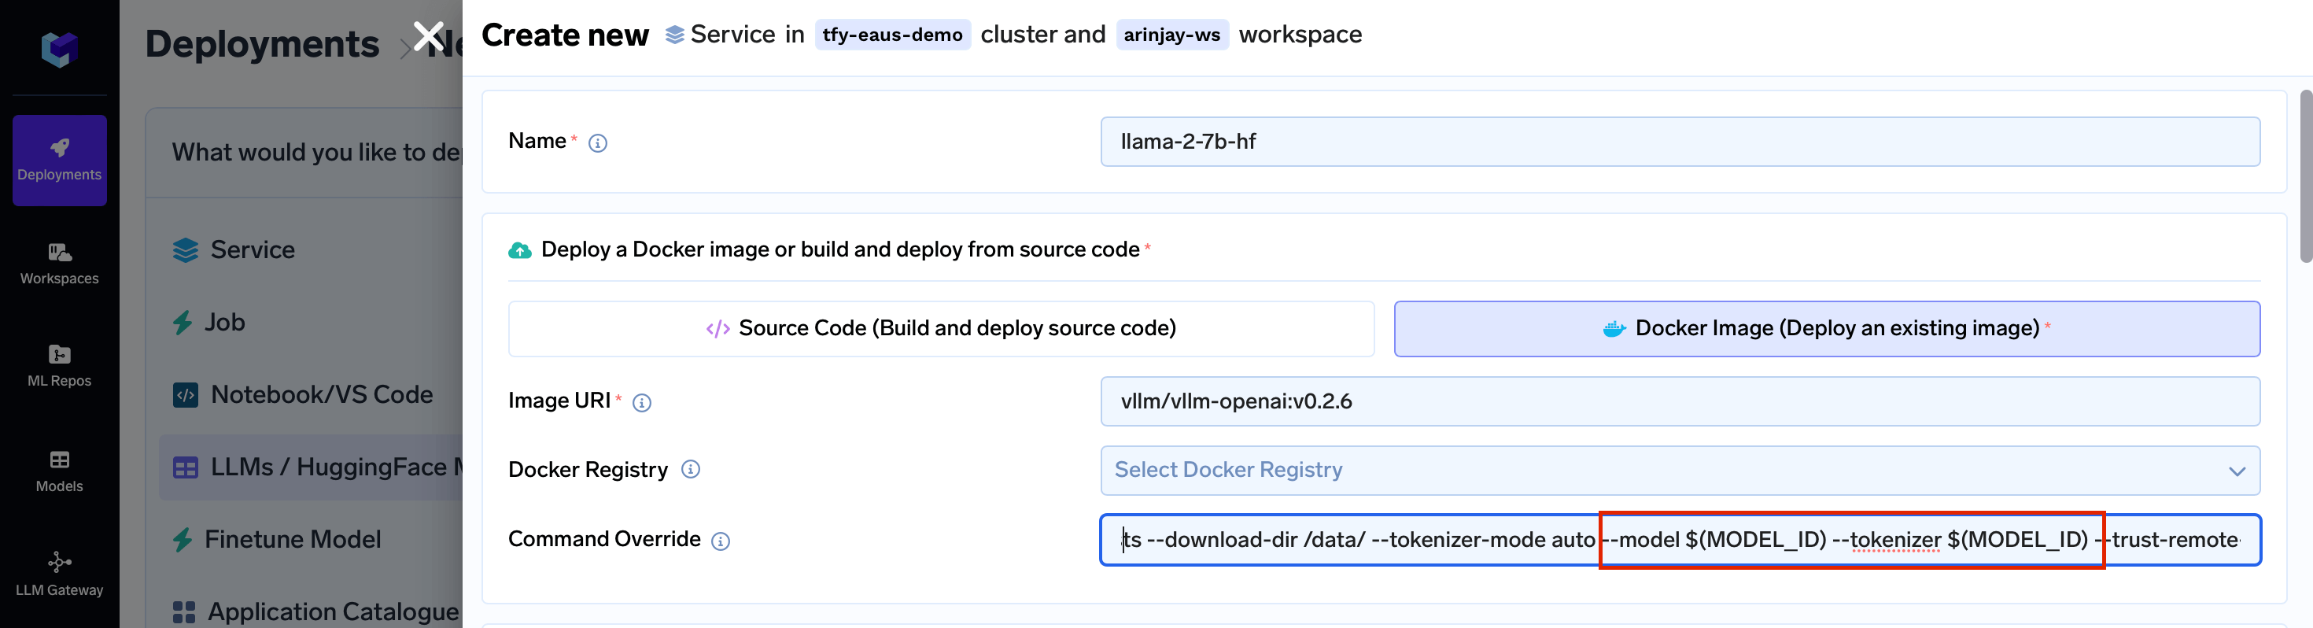Click the Application Catalogue tiles icon
Viewport: 2313px width, 628px height.
pos(184,613)
